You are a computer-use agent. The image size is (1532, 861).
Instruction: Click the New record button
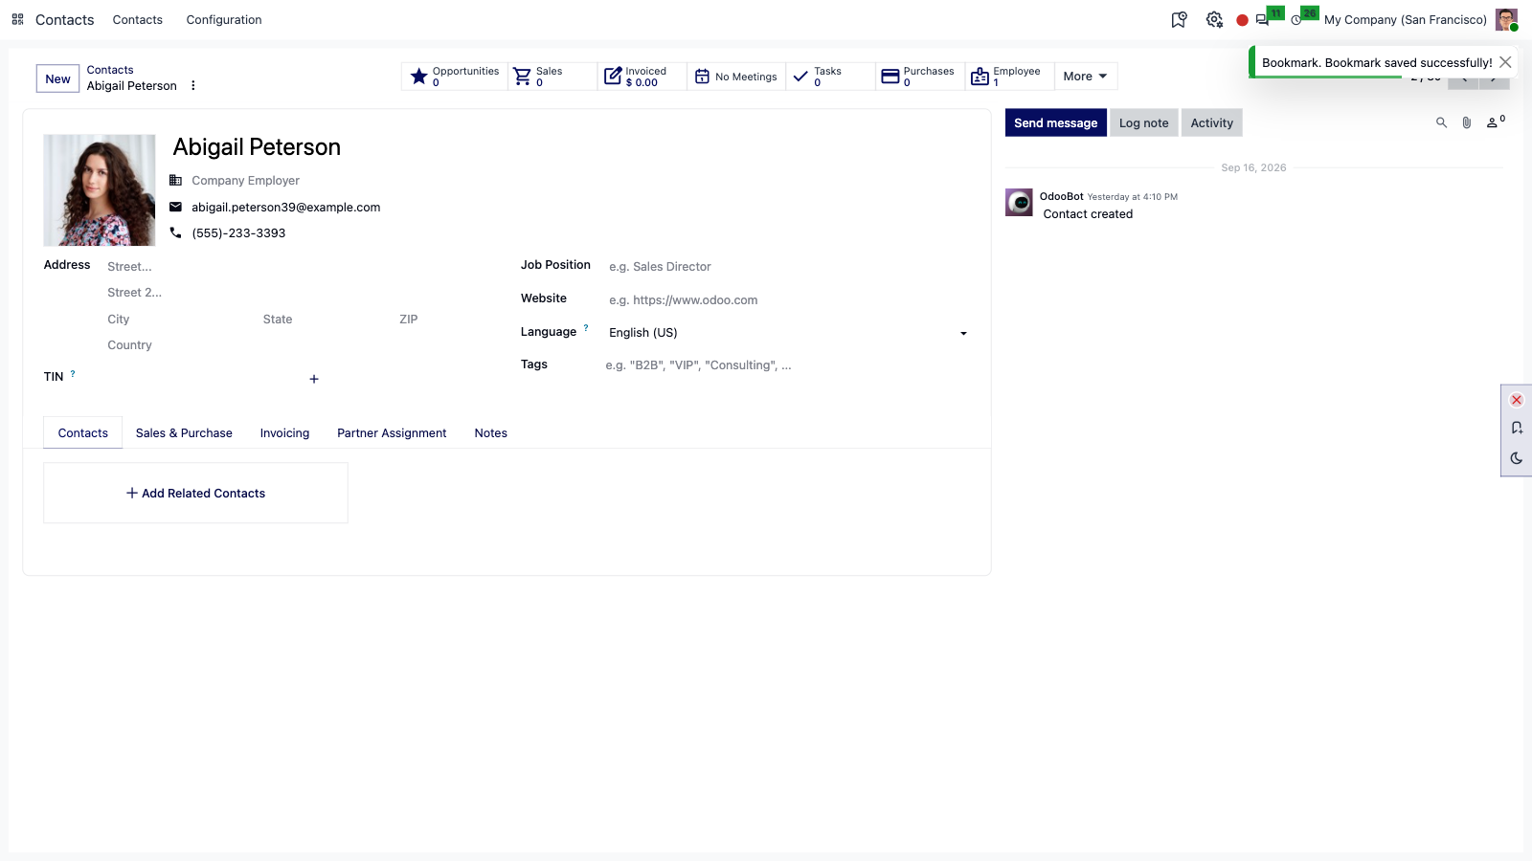(57, 78)
